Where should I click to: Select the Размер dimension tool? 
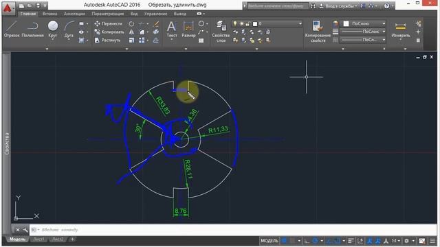coord(188,29)
